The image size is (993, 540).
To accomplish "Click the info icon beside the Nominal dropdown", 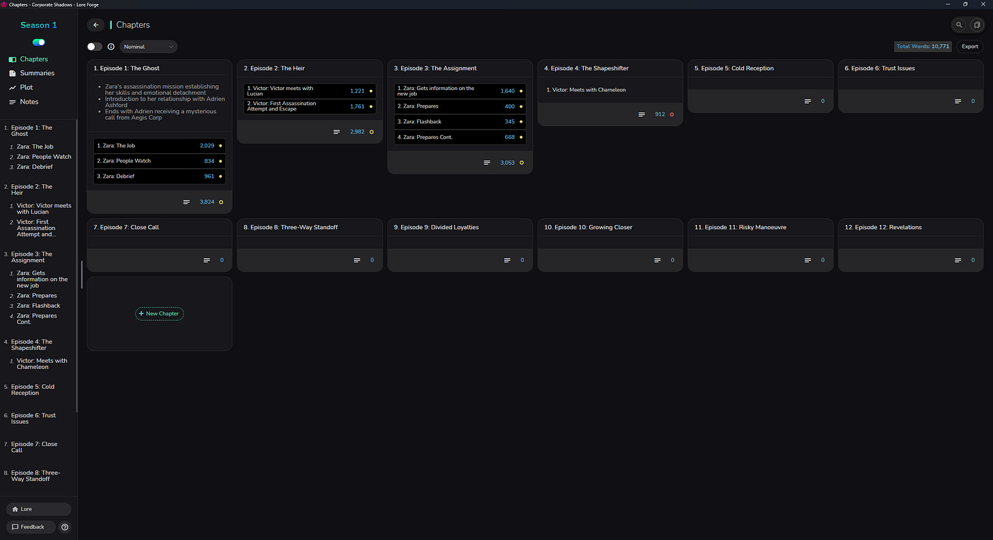I will 111,46.
